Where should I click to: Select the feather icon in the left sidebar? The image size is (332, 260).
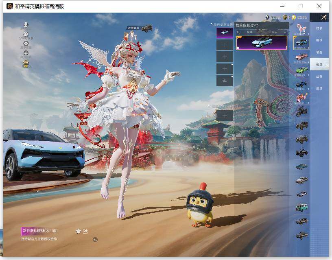pos(26,26)
